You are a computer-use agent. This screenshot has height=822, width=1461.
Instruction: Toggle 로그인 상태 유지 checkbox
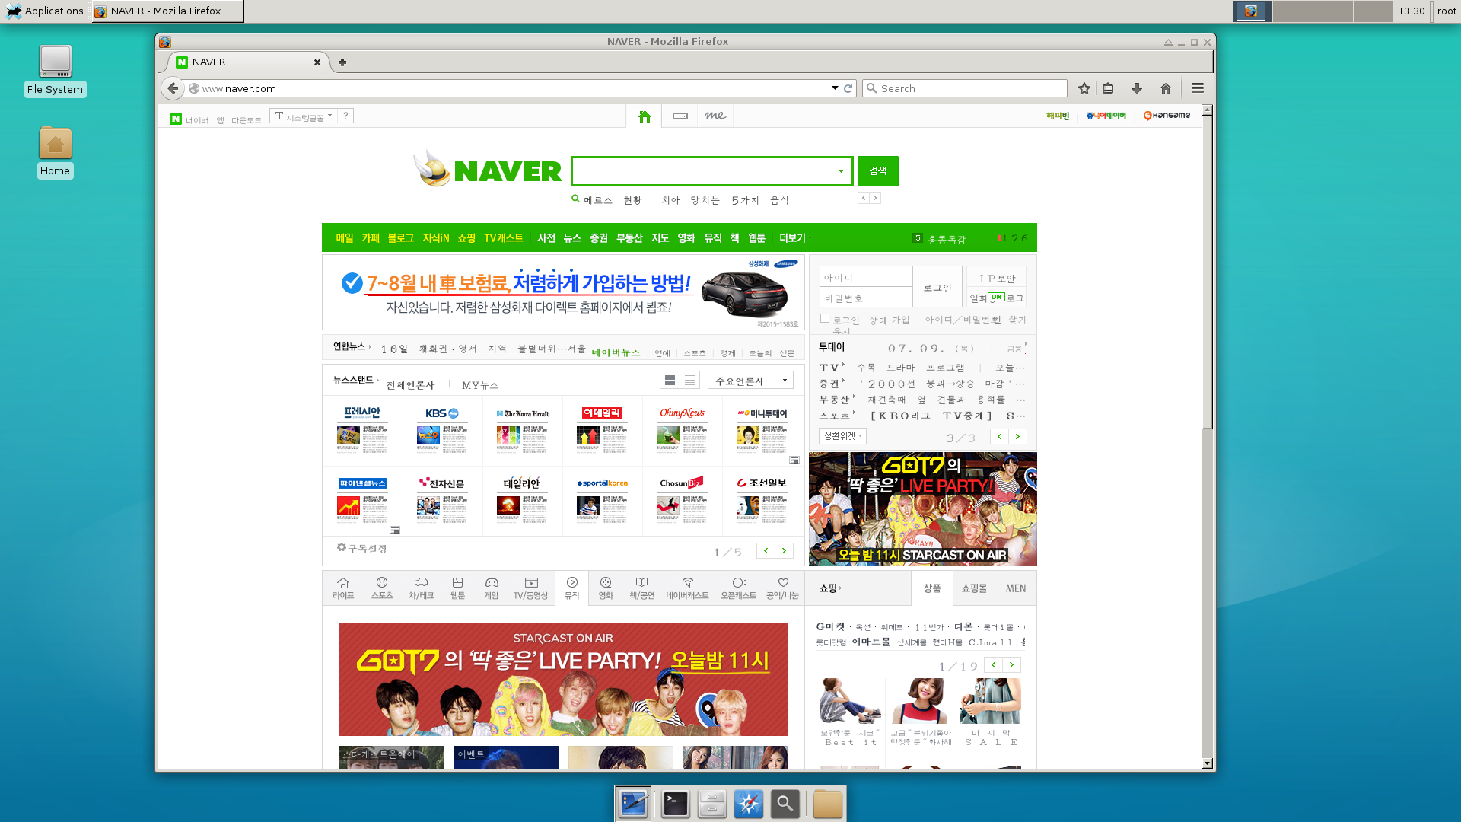[x=825, y=318]
